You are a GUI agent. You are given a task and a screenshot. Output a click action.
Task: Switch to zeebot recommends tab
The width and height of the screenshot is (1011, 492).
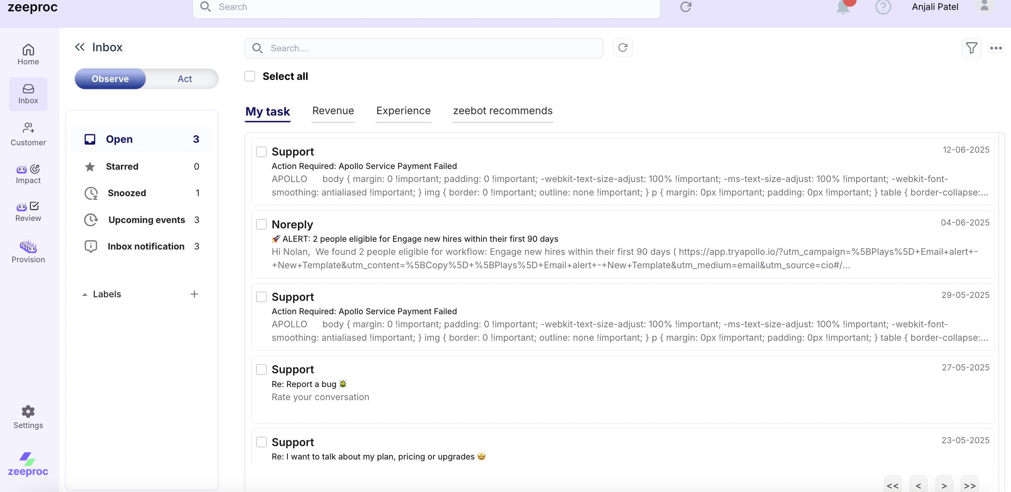pos(502,111)
